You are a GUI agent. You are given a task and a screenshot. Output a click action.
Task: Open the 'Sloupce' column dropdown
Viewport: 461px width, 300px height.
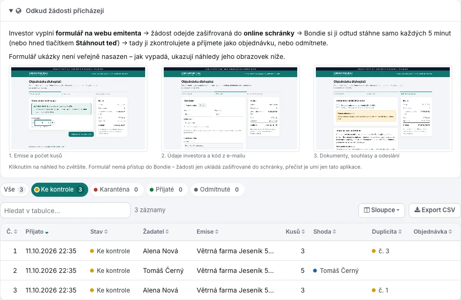pos(382,210)
